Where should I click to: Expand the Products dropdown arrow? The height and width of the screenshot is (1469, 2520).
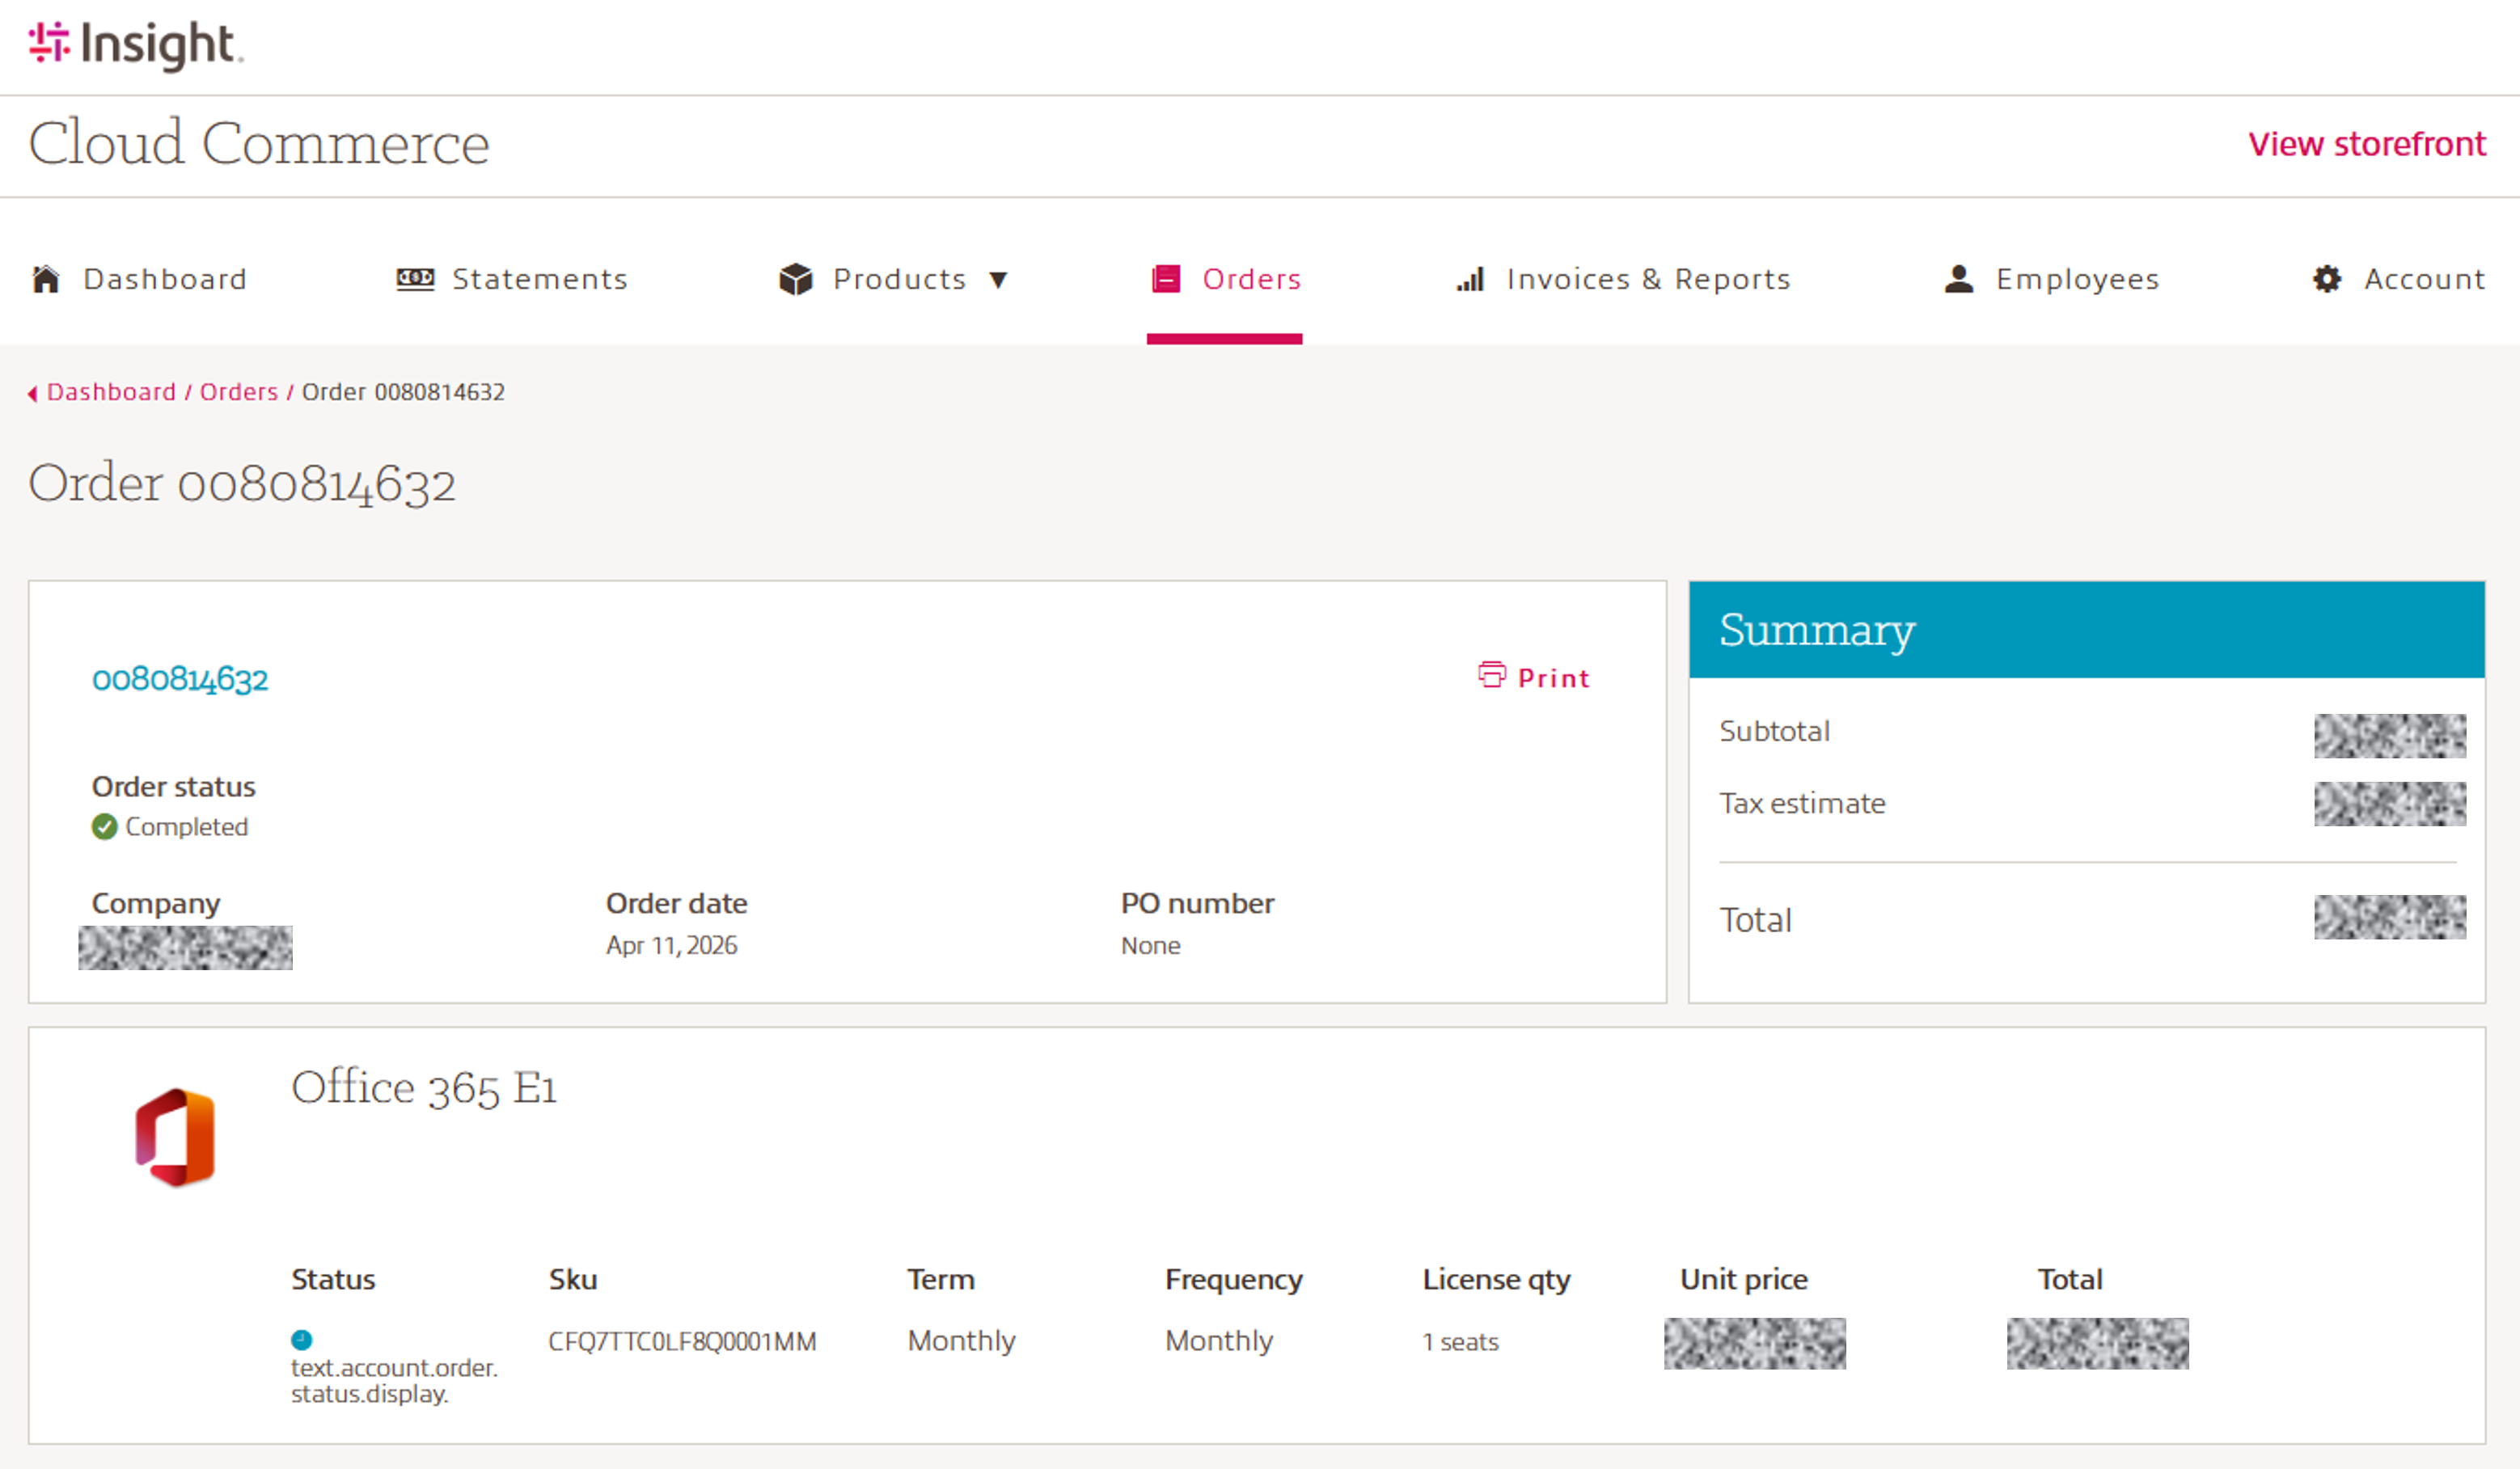tap(998, 280)
